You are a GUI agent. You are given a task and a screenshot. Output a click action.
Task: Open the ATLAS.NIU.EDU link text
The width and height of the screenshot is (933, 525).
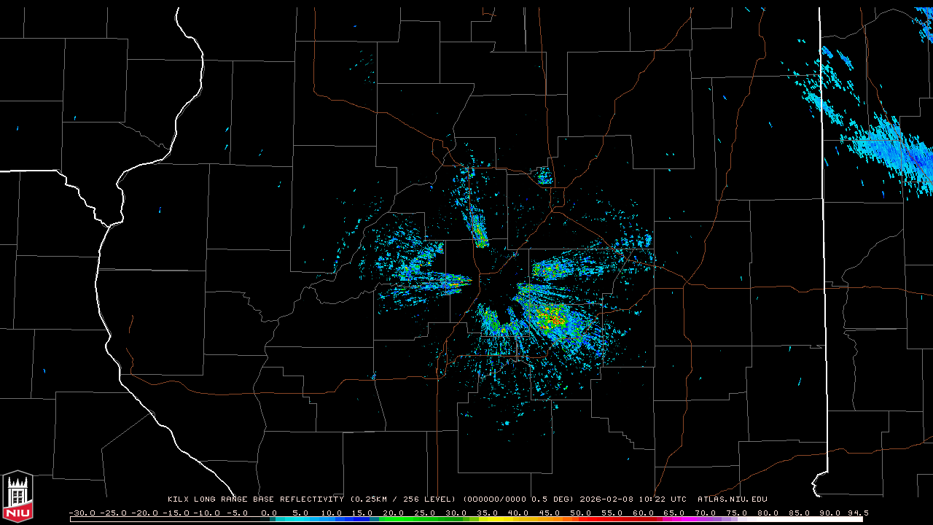(733, 499)
